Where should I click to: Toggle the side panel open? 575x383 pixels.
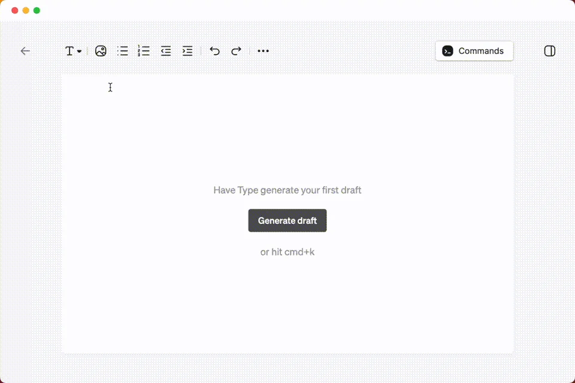pos(549,51)
